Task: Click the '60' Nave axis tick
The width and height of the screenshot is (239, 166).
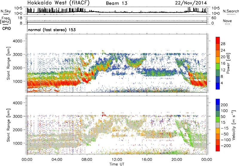Action: [x=214, y=18]
